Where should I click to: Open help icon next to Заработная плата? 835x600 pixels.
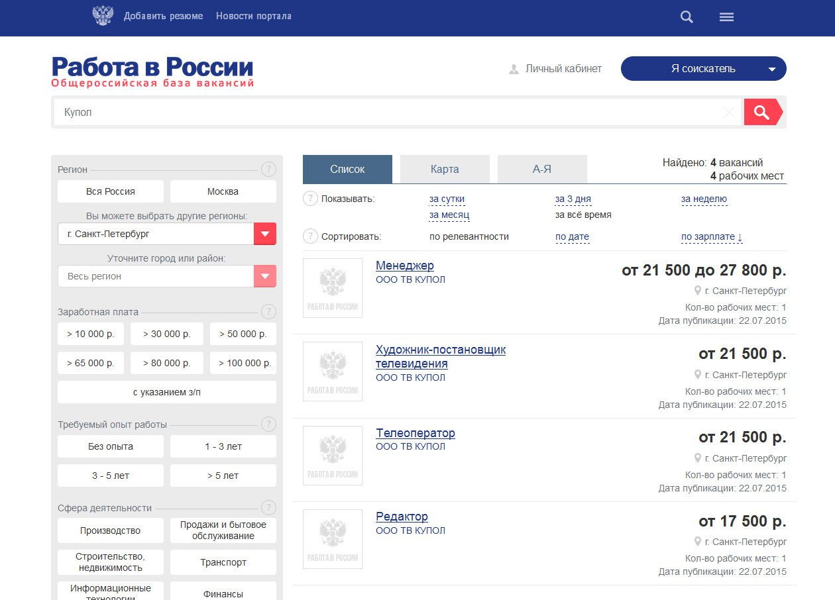tap(268, 312)
